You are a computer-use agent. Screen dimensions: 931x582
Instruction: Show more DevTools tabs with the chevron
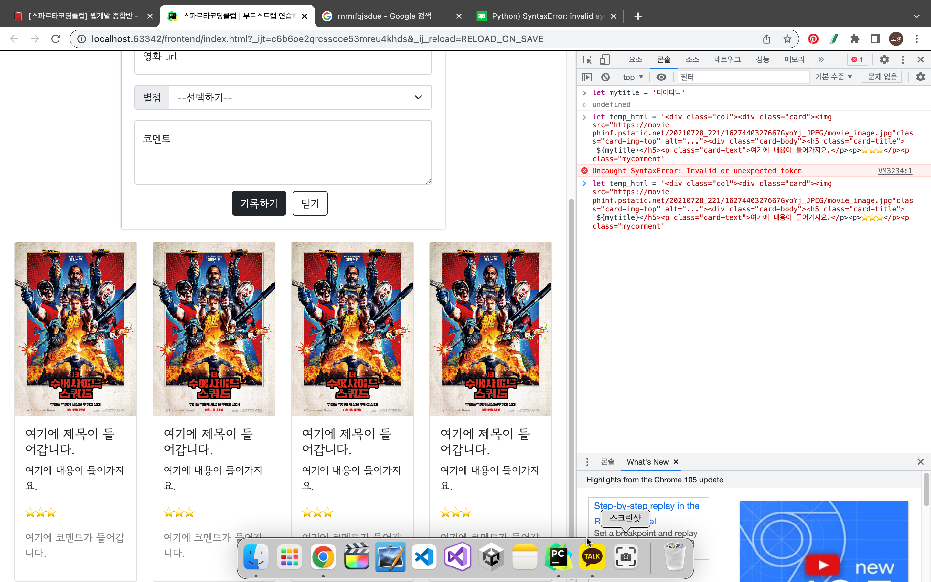coord(821,60)
